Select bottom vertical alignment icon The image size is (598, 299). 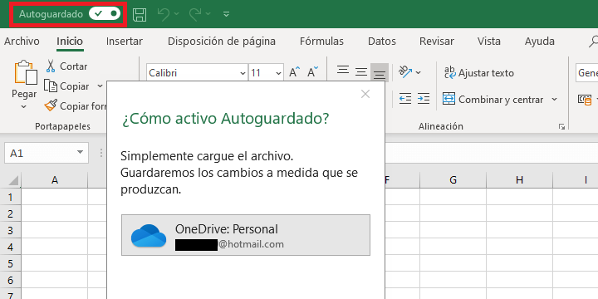(380, 73)
